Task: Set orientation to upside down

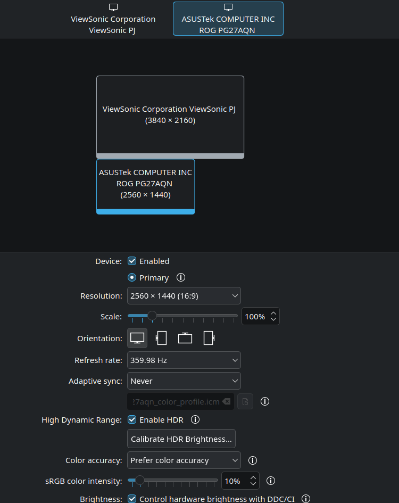Action: [x=185, y=338]
